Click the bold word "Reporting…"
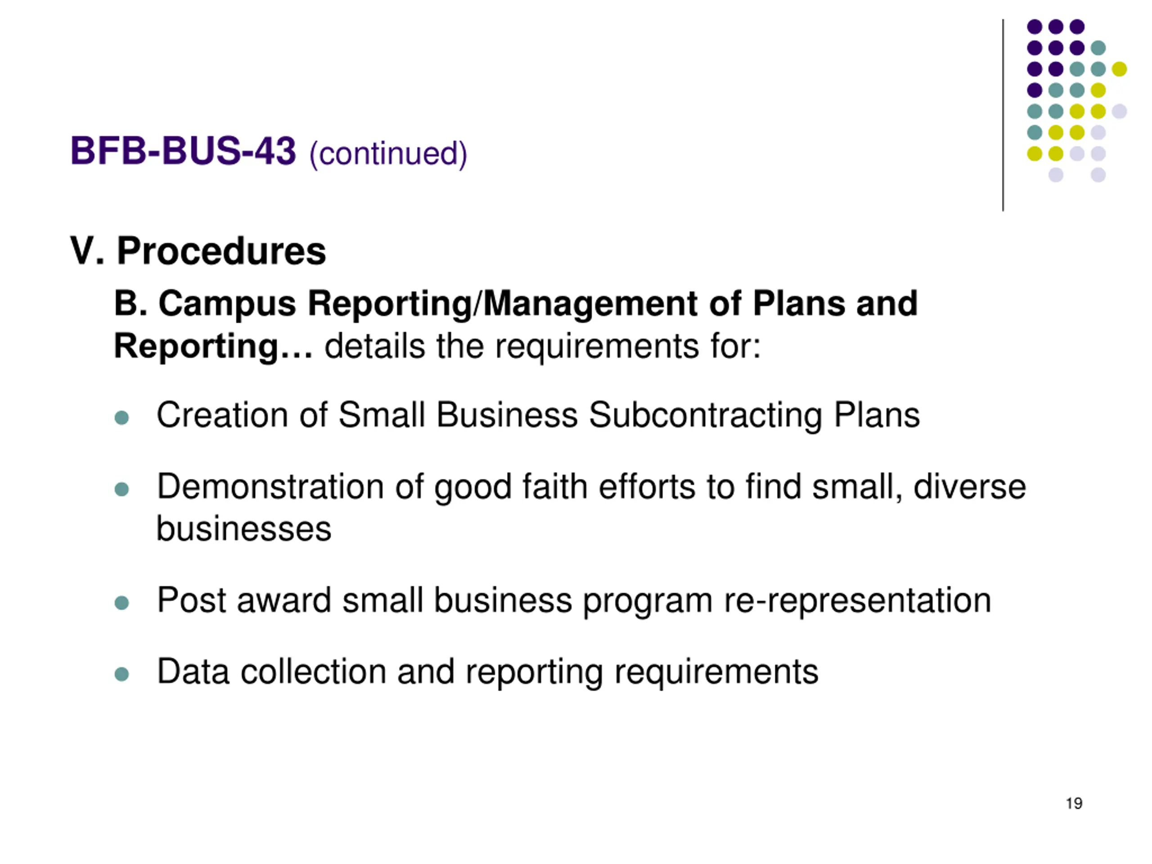 [213, 346]
